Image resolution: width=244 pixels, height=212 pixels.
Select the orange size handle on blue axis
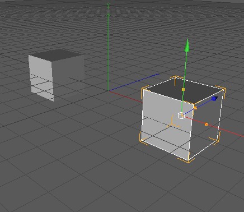[x=195, y=108]
